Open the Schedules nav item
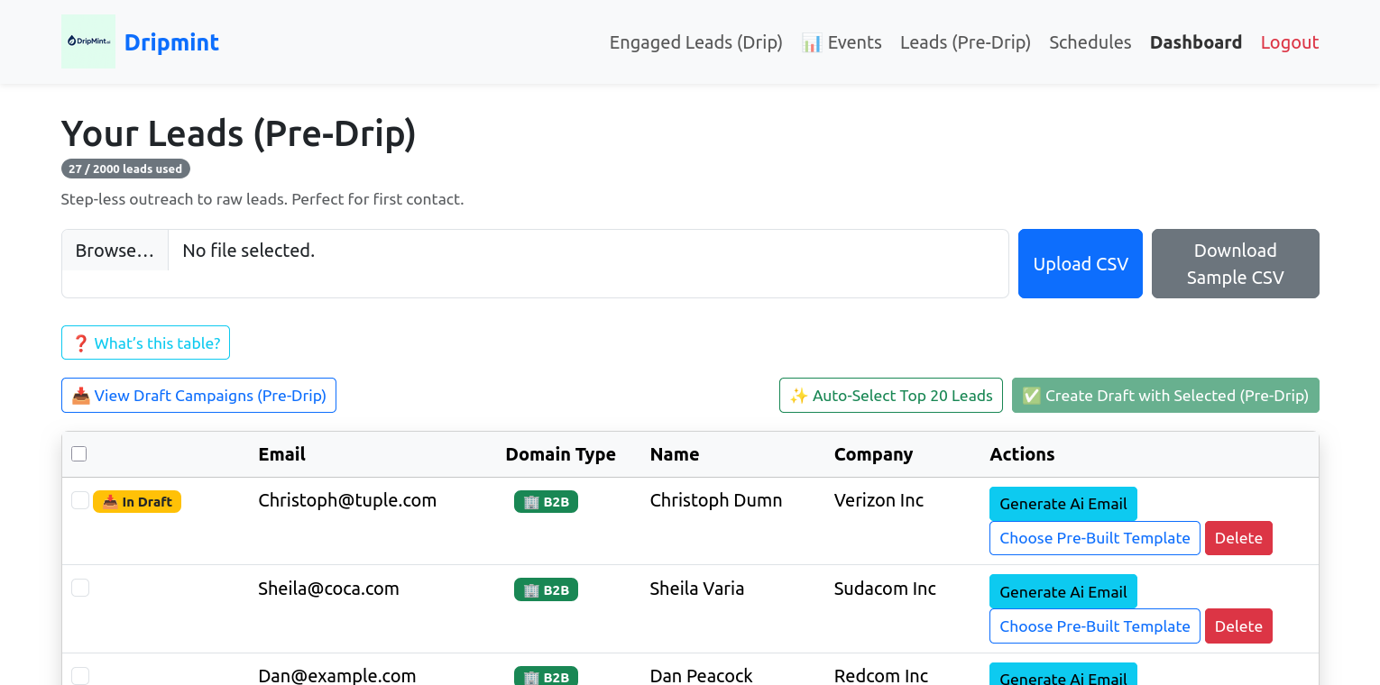The height and width of the screenshot is (685, 1380). click(1090, 42)
